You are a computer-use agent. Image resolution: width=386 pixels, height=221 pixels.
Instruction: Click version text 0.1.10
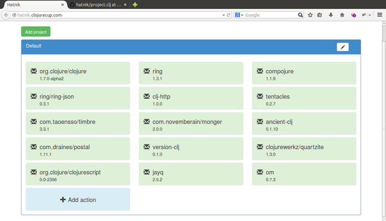[x=272, y=129]
